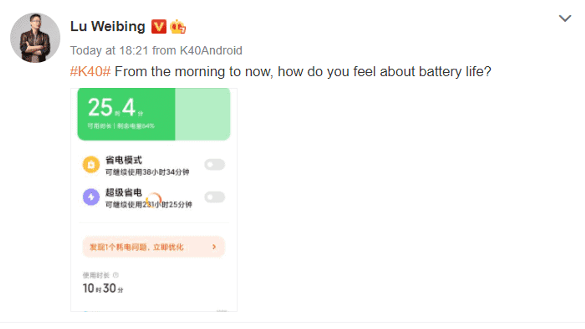Click the dark green battery level bar
The width and height of the screenshot is (585, 329).
(x=126, y=114)
